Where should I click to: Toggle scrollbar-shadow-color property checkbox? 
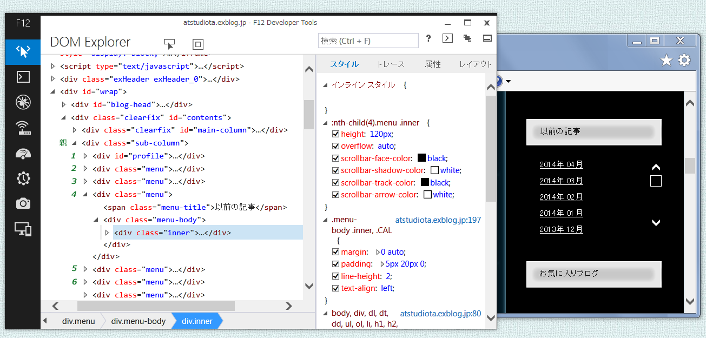335,170
